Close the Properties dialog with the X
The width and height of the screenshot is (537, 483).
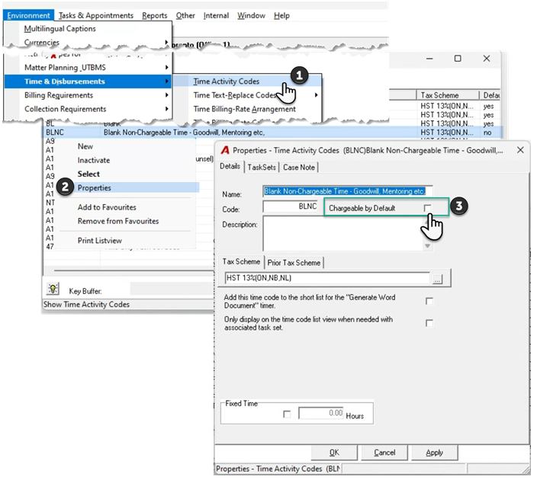[x=520, y=150]
